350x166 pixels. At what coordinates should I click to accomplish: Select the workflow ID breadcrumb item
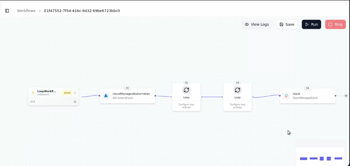click(82, 11)
